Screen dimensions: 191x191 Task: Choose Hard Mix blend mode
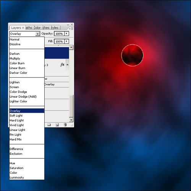point(27,139)
